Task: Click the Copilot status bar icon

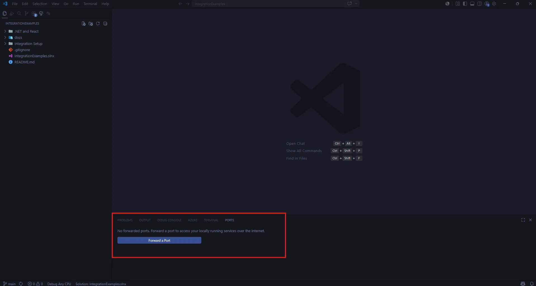Action: (523, 284)
